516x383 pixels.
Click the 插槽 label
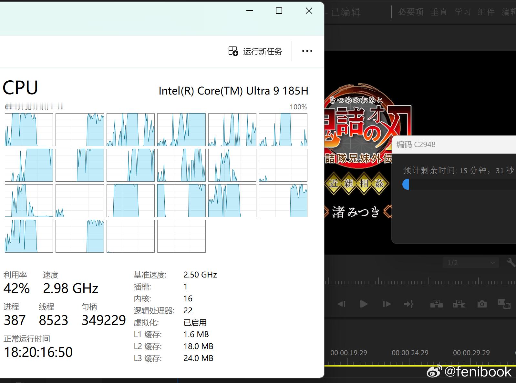pos(142,287)
